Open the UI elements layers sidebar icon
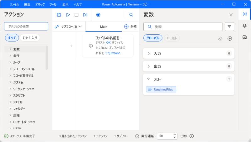 pyautogui.click(x=244, y=26)
